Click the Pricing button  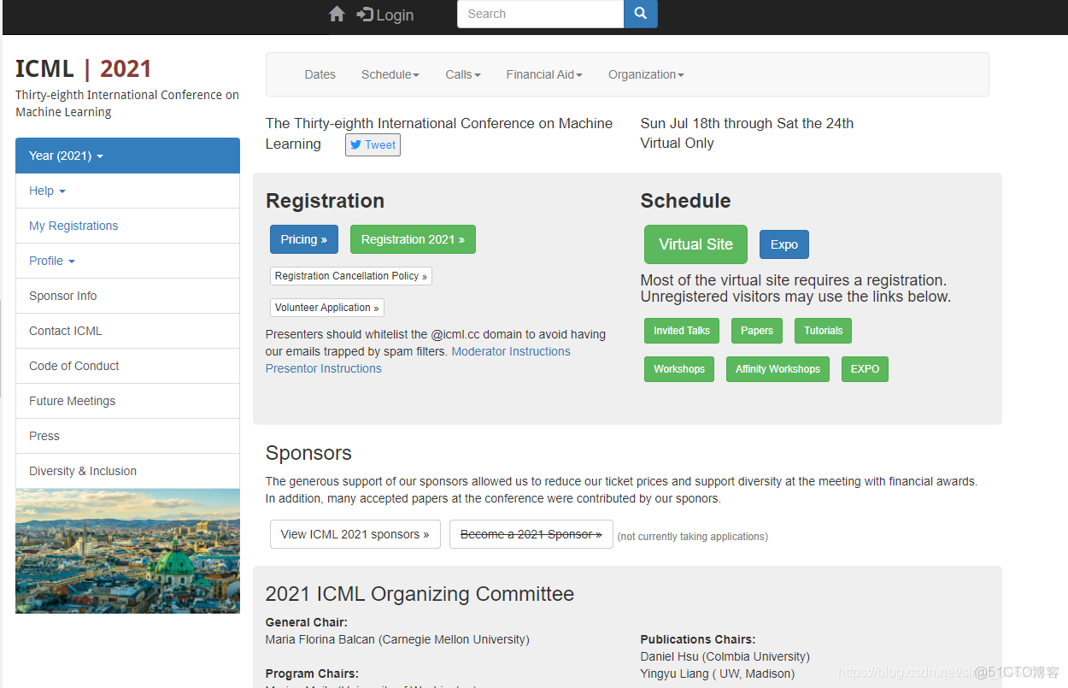(304, 239)
